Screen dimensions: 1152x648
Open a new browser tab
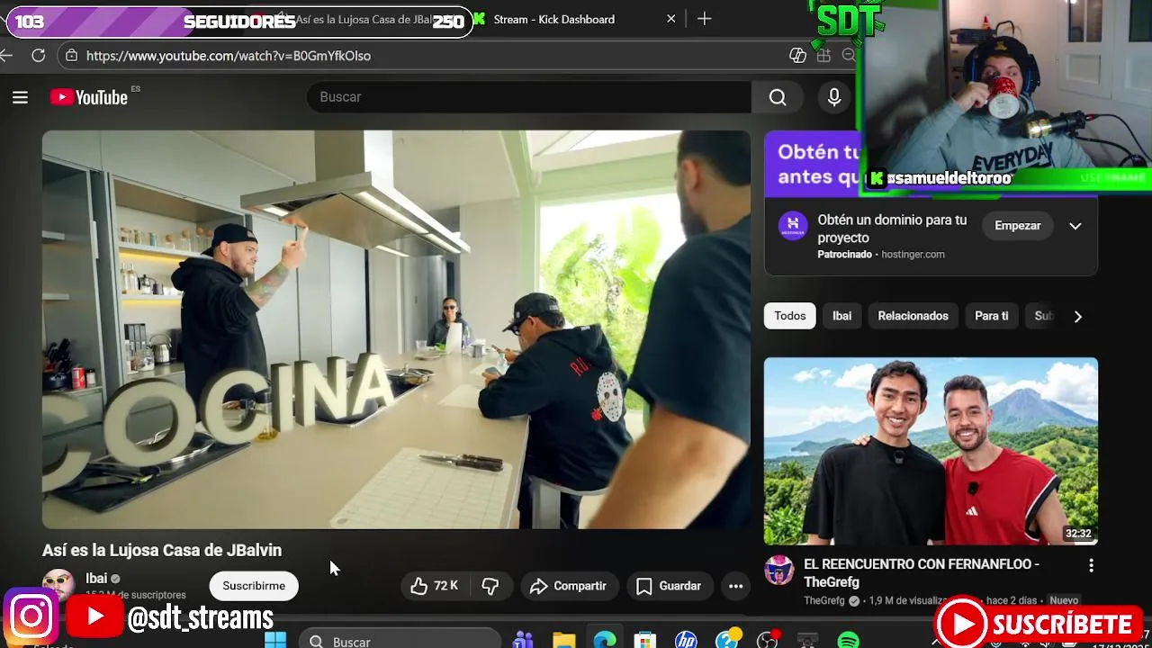pyautogui.click(x=704, y=19)
